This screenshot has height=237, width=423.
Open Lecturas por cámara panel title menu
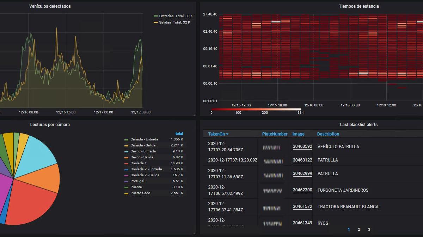50,125
